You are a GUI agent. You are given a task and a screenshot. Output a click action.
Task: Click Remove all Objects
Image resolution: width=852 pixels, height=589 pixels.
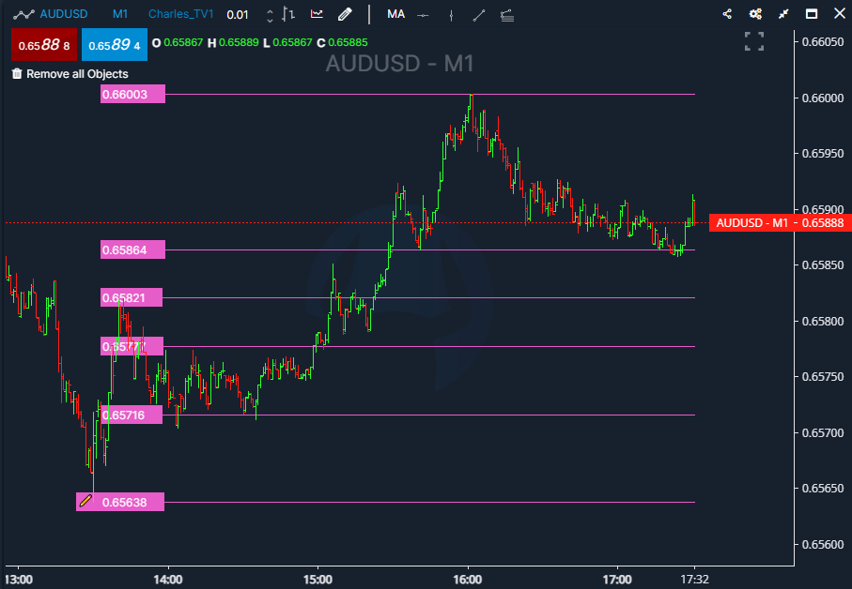(77, 74)
